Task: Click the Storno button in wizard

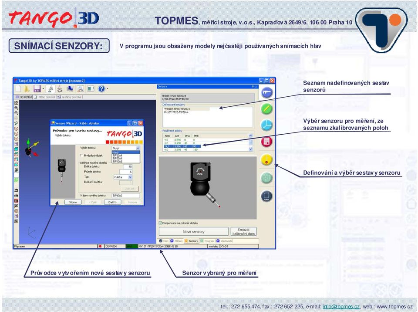Action: pyautogui.click(x=73, y=202)
